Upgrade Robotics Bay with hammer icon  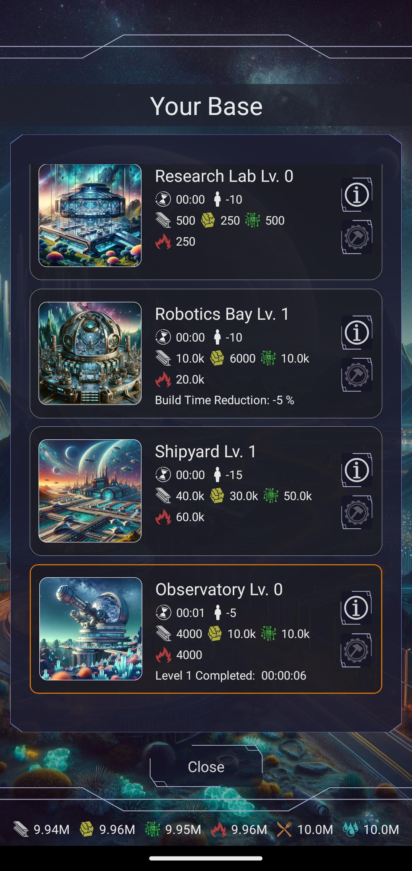point(357,375)
